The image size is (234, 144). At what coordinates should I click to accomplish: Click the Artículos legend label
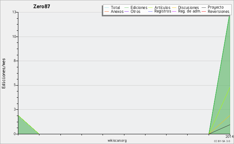tap(162, 7)
